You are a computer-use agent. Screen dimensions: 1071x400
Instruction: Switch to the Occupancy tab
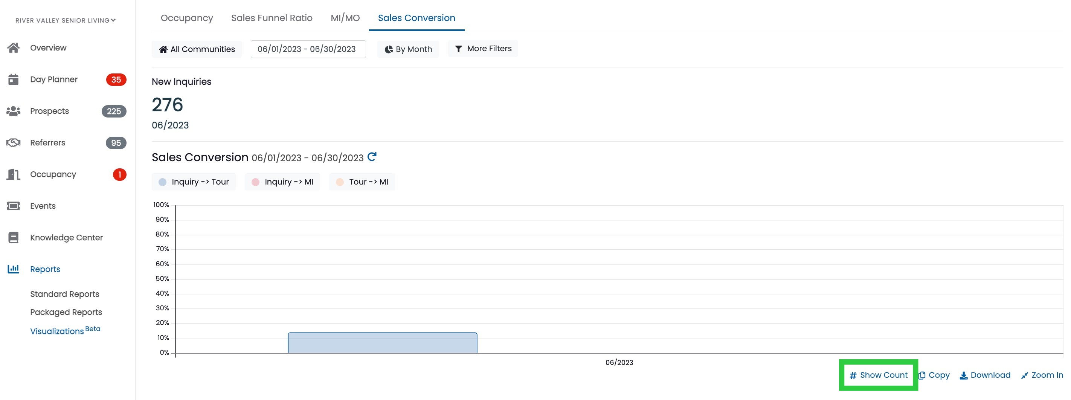click(x=187, y=18)
